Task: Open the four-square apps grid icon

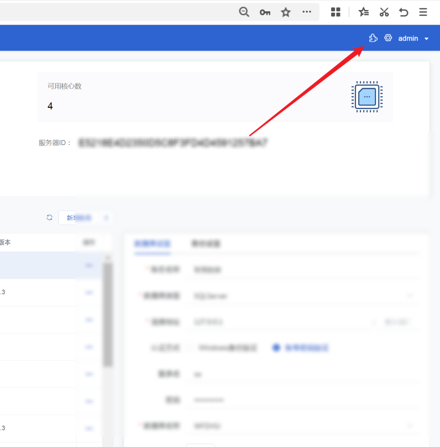Action: click(x=336, y=12)
